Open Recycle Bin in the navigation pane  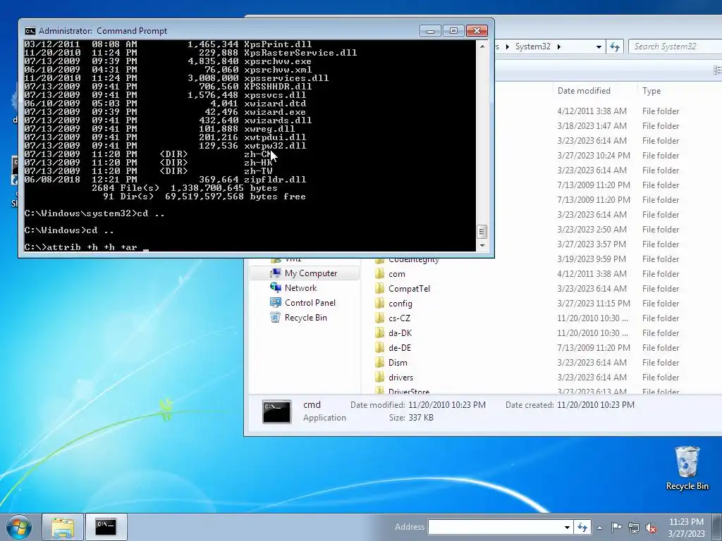click(x=305, y=318)
